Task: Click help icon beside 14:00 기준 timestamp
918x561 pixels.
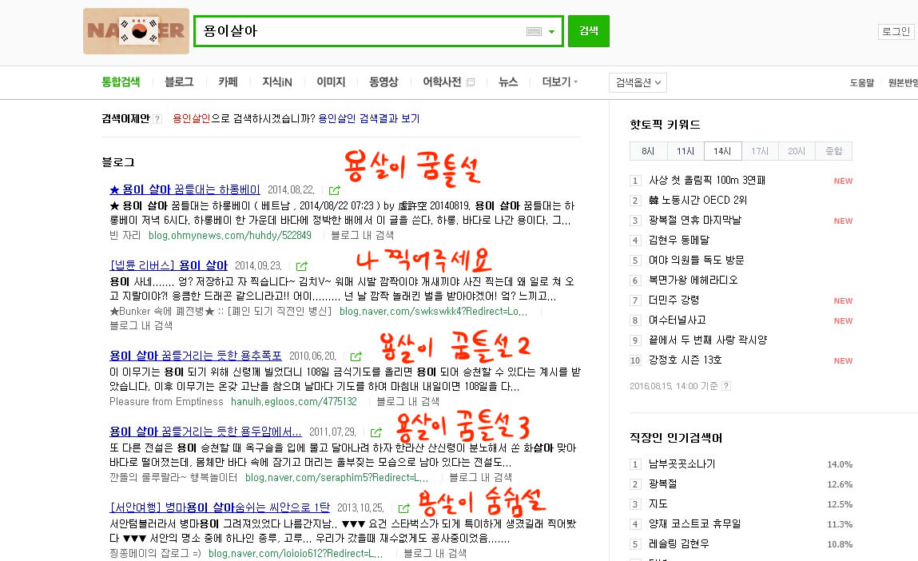Action: [x=725, y=386]
